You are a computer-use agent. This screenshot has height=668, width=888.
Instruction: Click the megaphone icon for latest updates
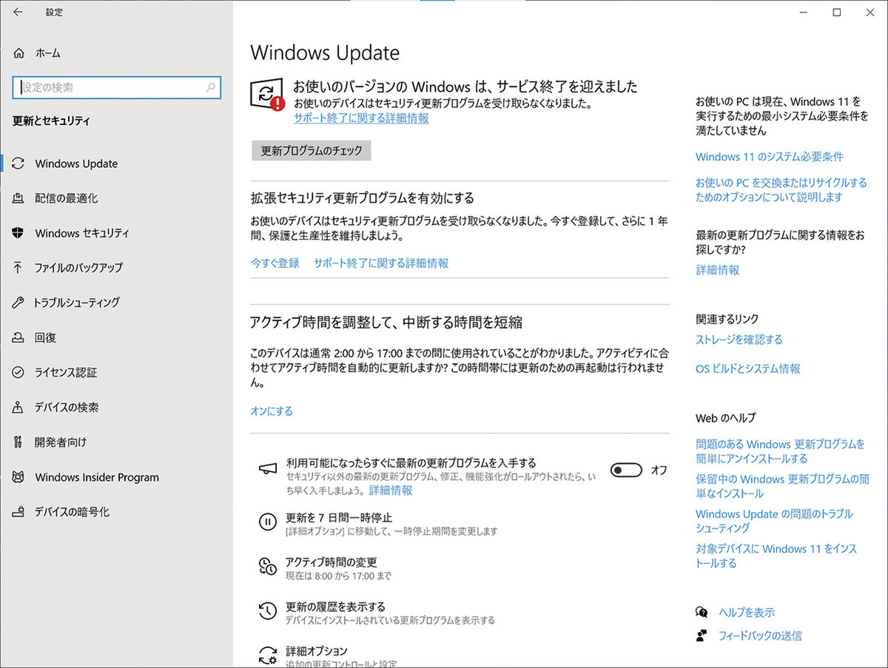tap(267, 468)
